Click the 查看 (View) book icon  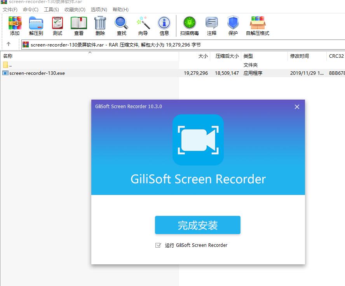[x=79, y=23]
